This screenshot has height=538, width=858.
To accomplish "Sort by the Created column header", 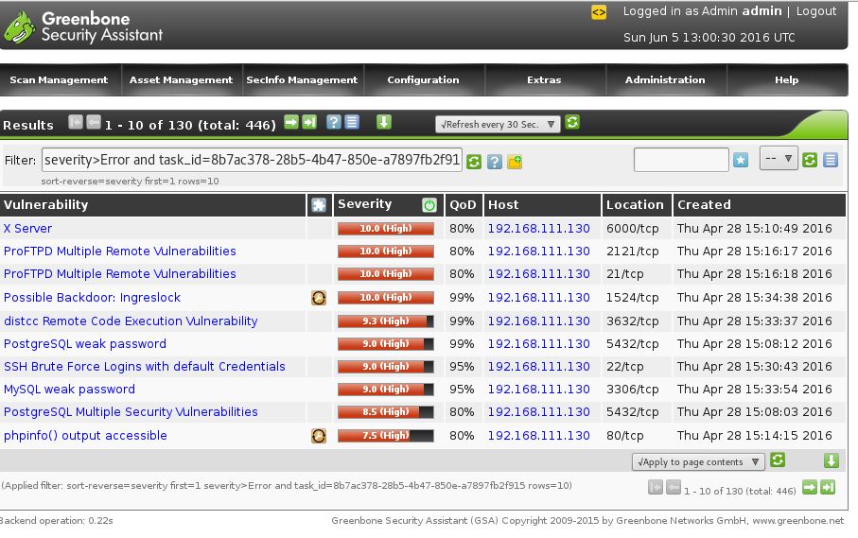I will [704, 205].
